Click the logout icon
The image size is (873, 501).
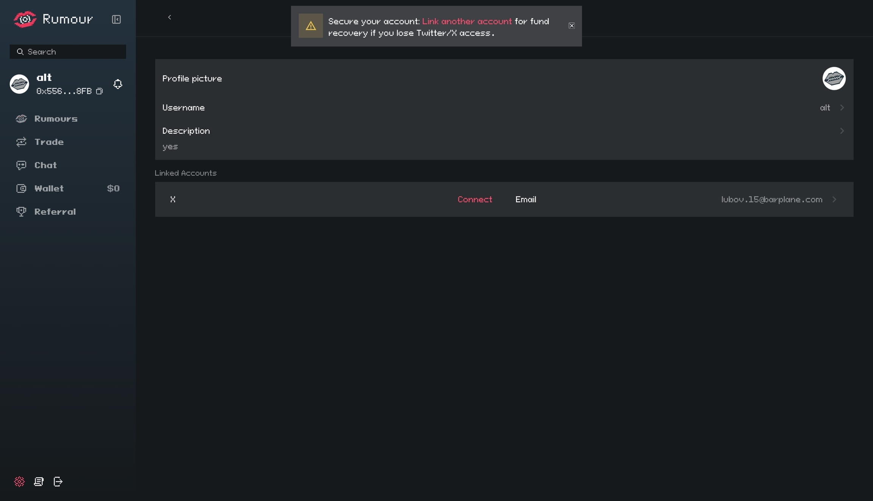click(x=58, y=482)
